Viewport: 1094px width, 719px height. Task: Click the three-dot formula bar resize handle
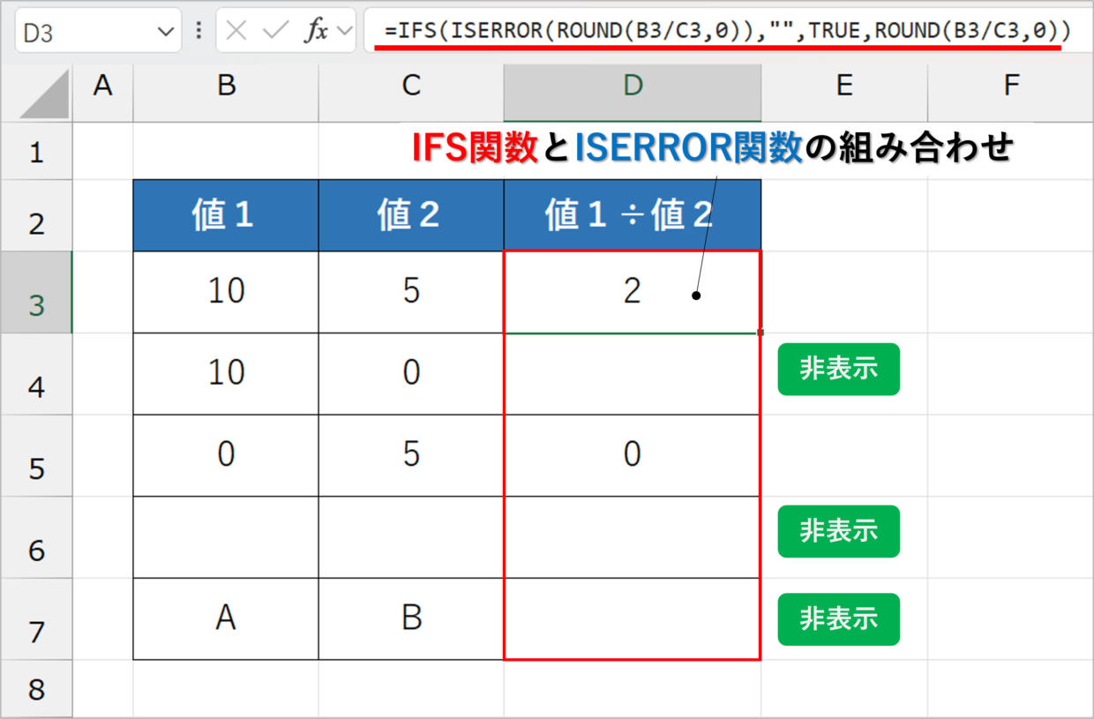(199, 31)
